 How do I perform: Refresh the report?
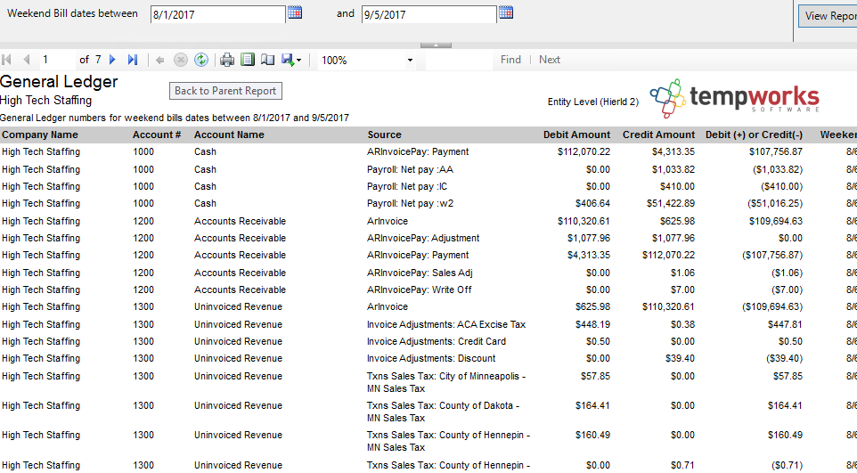click(201, 61)
